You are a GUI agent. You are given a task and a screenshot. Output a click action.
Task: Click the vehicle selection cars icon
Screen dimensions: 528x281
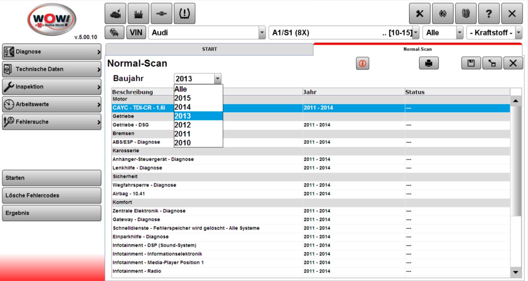pyautogui.click(x=114, y=33)
